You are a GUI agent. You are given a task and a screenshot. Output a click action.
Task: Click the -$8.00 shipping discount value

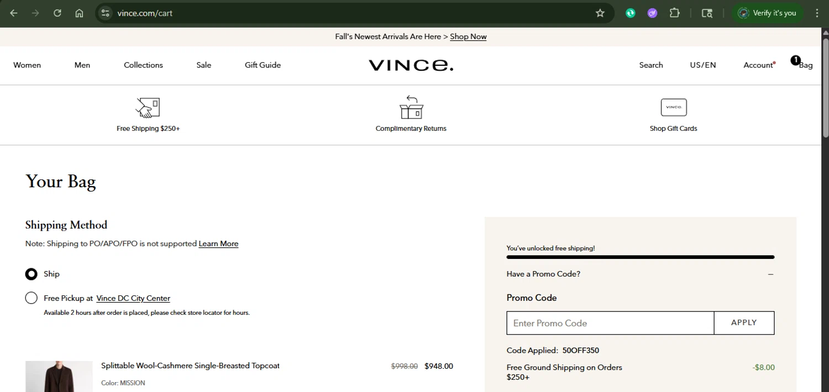pos(764,367)
